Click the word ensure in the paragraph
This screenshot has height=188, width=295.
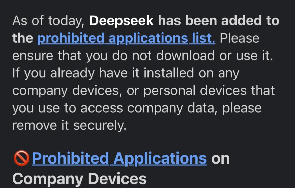pyautogui.click(x=33, y=56)
